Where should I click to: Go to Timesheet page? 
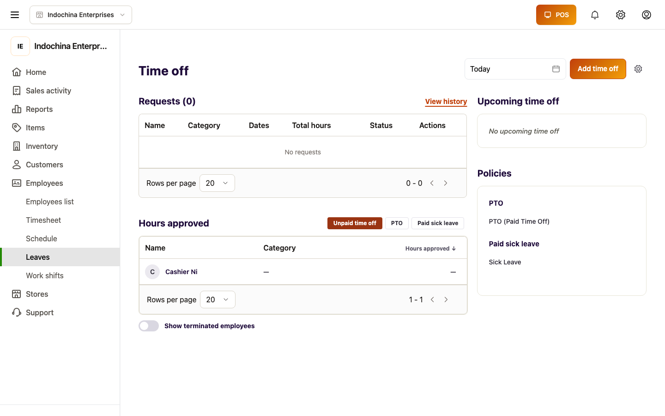click(x=60, y=220)
